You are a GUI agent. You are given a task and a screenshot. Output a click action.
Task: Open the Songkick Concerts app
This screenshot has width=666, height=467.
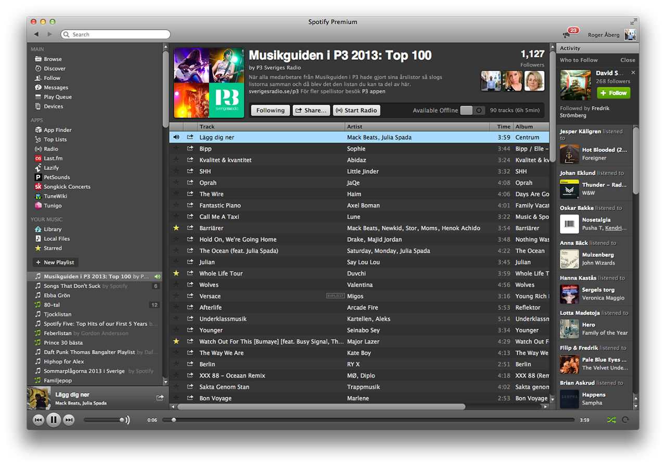coord(67,187)
